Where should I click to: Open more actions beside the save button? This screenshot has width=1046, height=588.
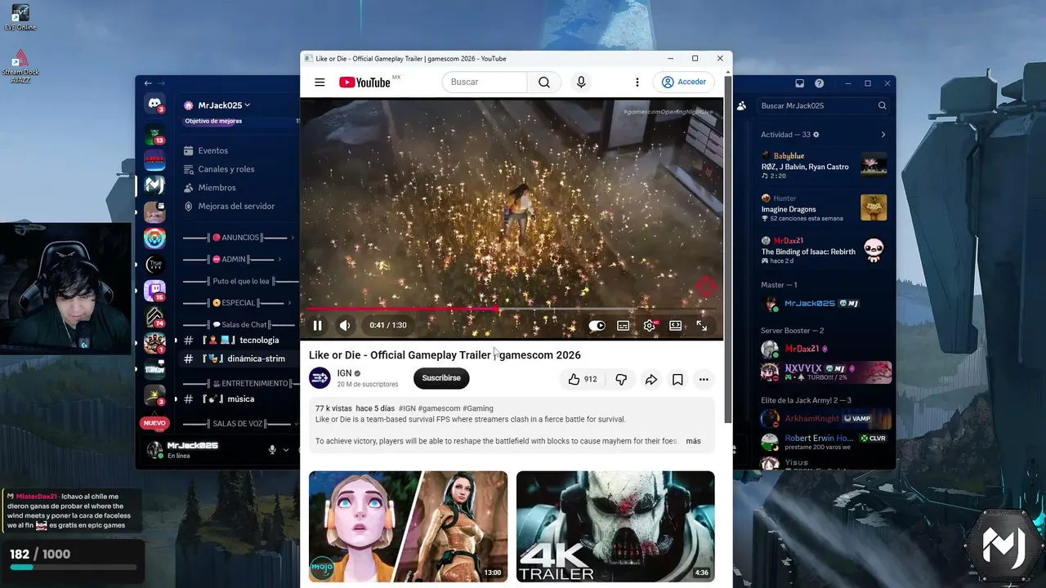click(x=704, y=379)
